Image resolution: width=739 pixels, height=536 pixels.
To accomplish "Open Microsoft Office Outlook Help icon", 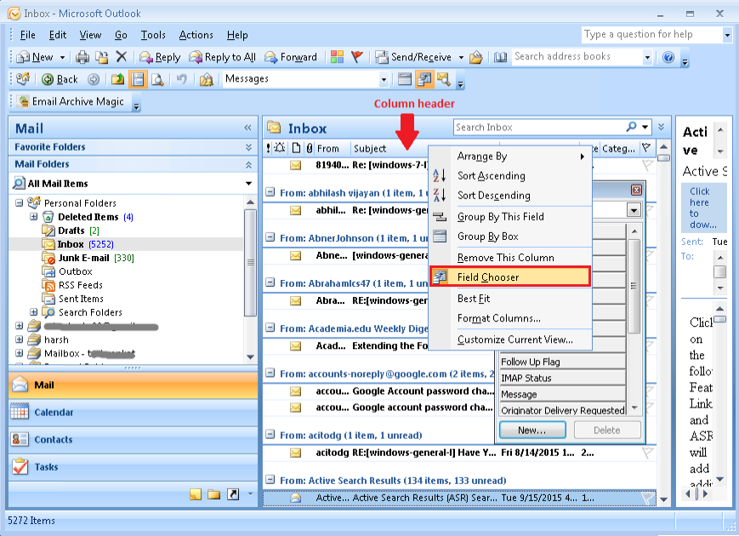I will [668, 57].
